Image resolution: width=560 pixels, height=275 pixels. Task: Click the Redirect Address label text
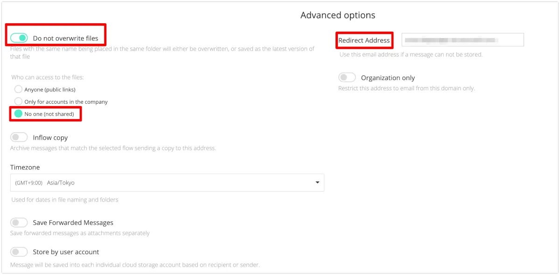pyautogui.click(x=364, y=40)
